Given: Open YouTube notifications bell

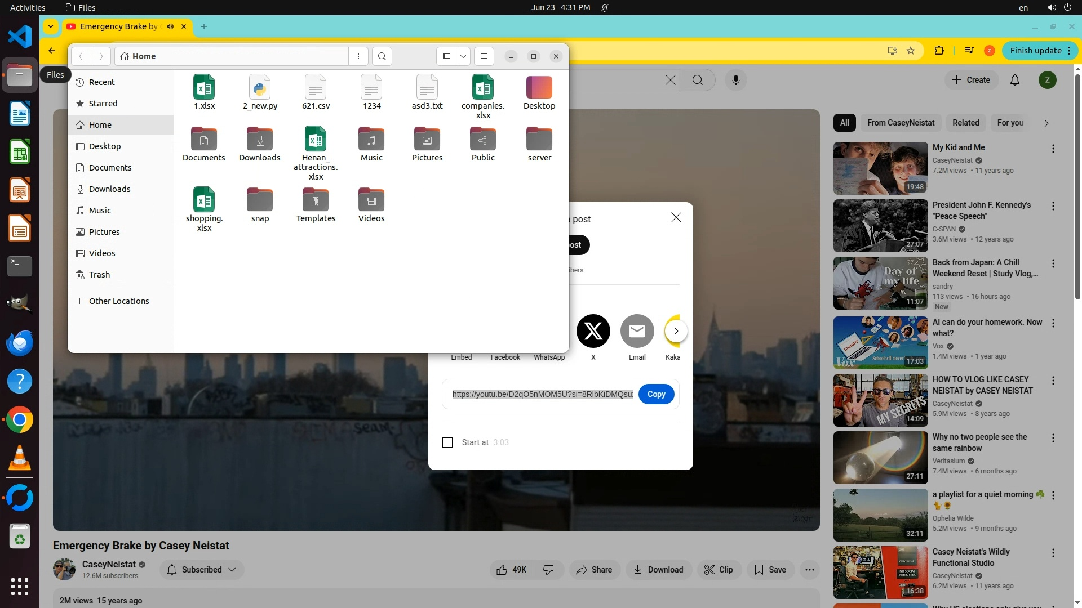Looking at the screenshot, I should click(x=1014, y=80).
